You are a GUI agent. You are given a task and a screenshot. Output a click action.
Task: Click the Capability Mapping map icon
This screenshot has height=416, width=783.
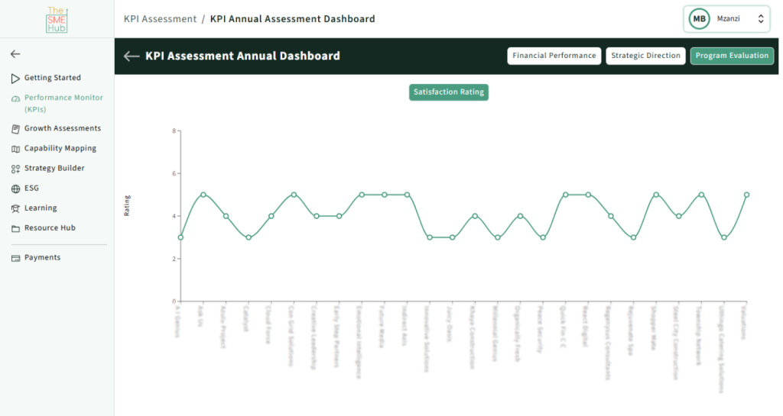point(15,149)
